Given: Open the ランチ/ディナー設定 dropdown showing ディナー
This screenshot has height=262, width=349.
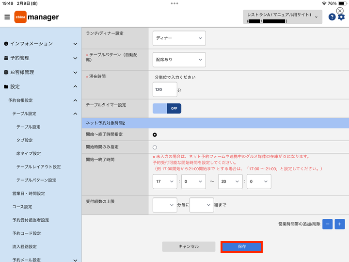Looking at the screenshot, I should 179,38.
